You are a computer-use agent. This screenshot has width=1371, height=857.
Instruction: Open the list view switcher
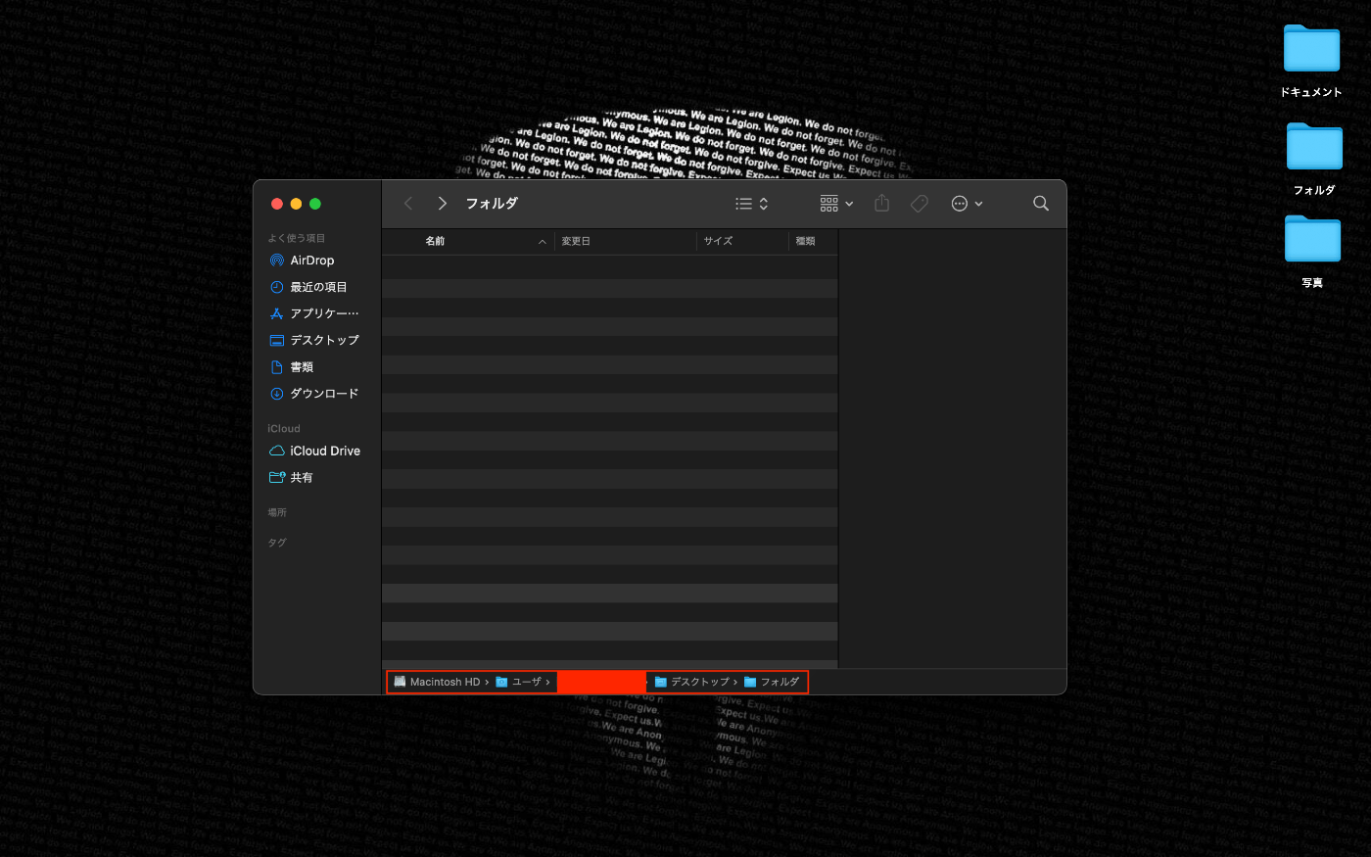[752, 204]
